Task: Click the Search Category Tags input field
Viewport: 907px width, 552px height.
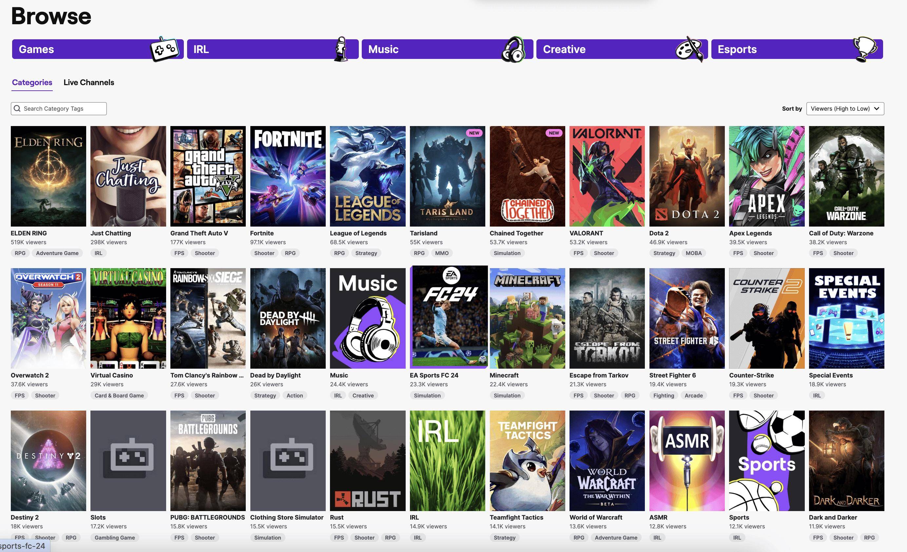Action: pyautogui.click(x=58, y=108)
